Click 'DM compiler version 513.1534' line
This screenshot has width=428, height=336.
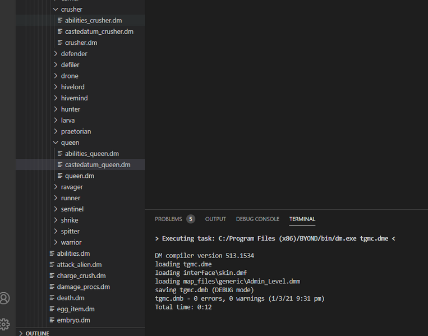[x=204, y=256]
